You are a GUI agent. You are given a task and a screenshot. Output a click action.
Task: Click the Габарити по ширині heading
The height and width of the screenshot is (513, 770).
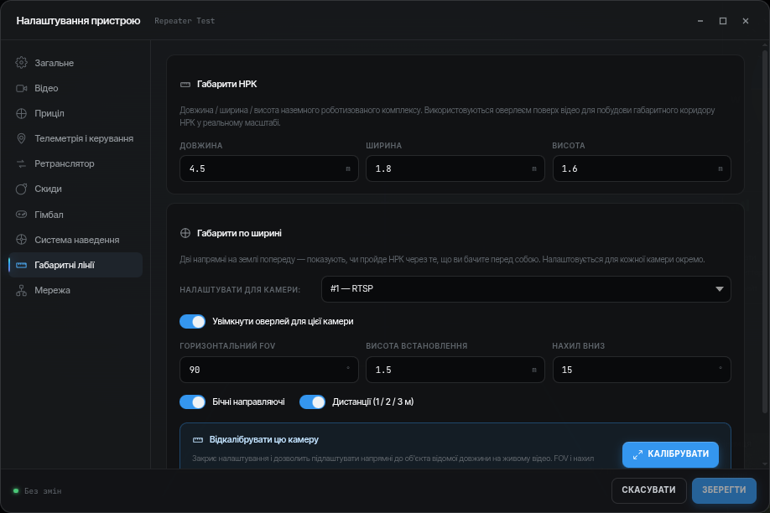pyautogui.click(x=239, y=233)
